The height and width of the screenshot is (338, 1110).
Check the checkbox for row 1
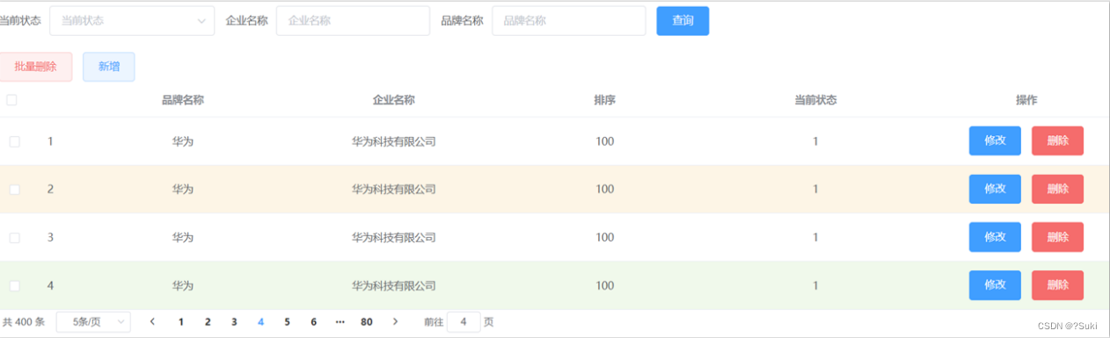coord(15,141)
